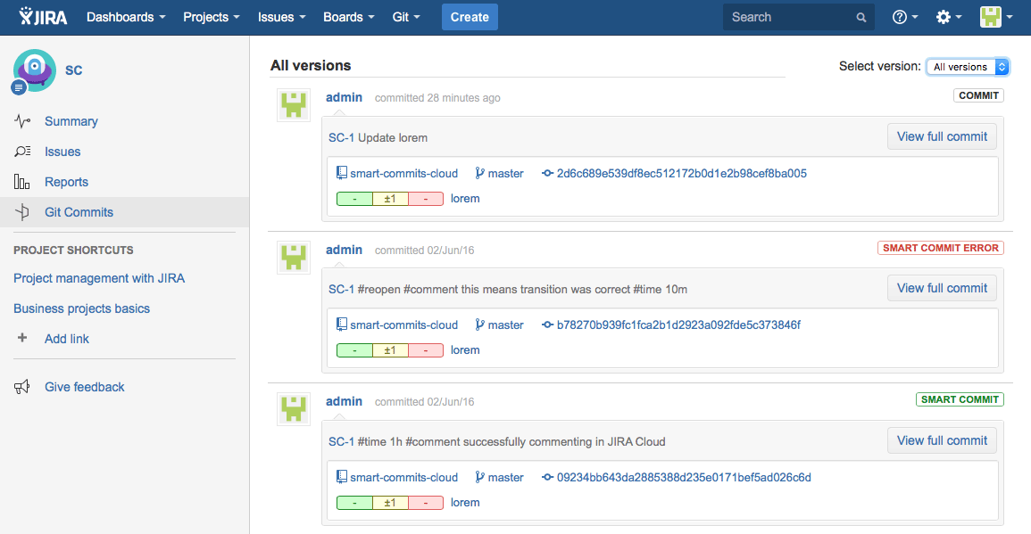Open the Boards menu
Screen dimensions: 1031x534
348,17
